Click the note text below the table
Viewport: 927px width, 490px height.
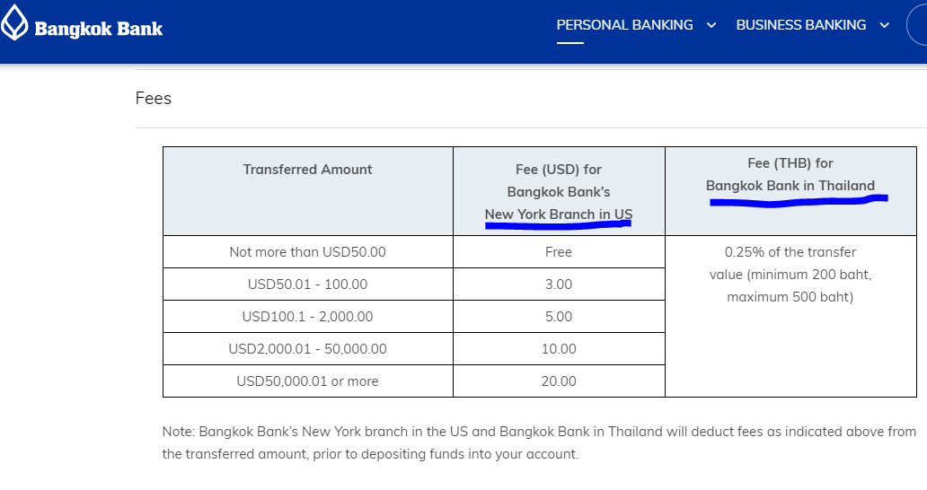point(539,442)
